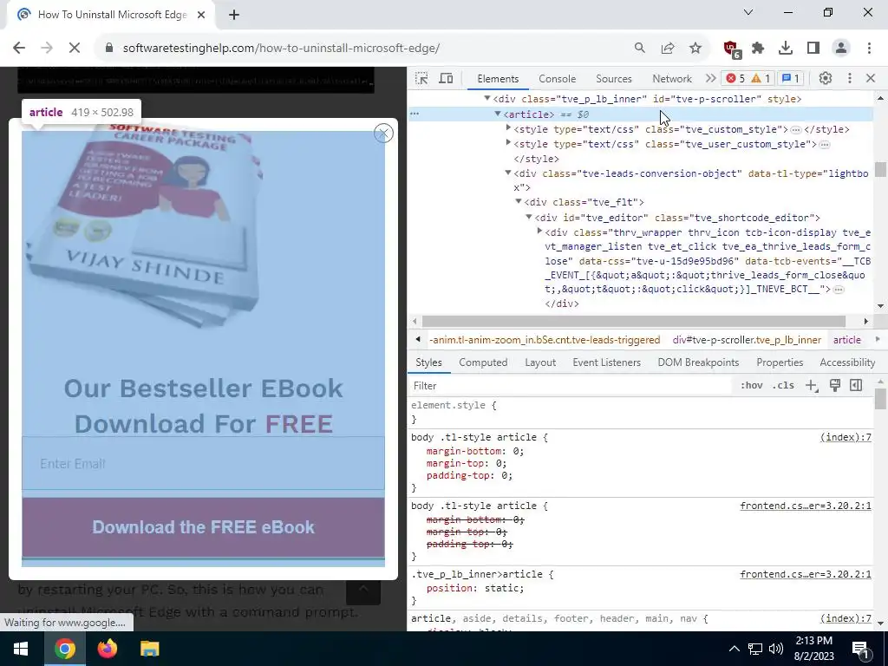Open Firefox from the taskbar
888x666 pixels.
[x=107, y=648]
